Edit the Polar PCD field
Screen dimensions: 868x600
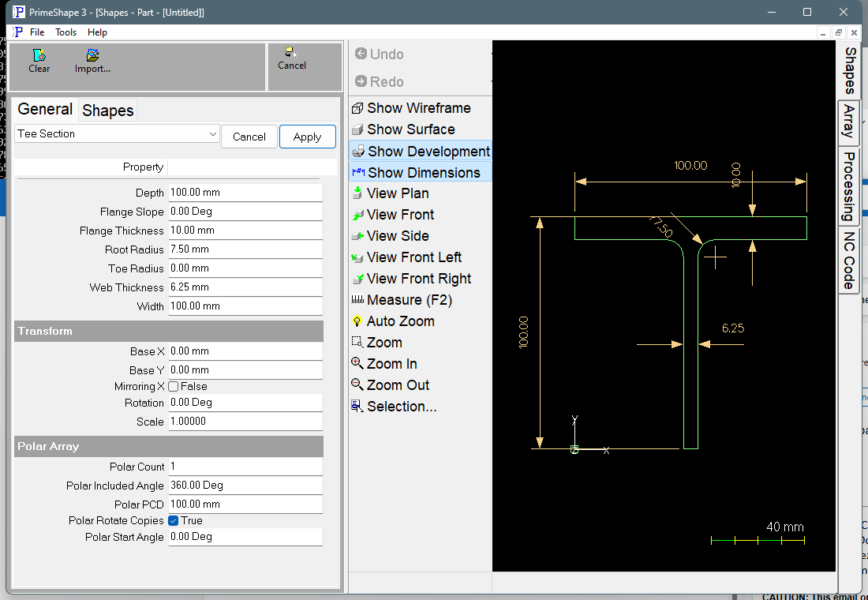pyautogui.click(x=245, y=504)
